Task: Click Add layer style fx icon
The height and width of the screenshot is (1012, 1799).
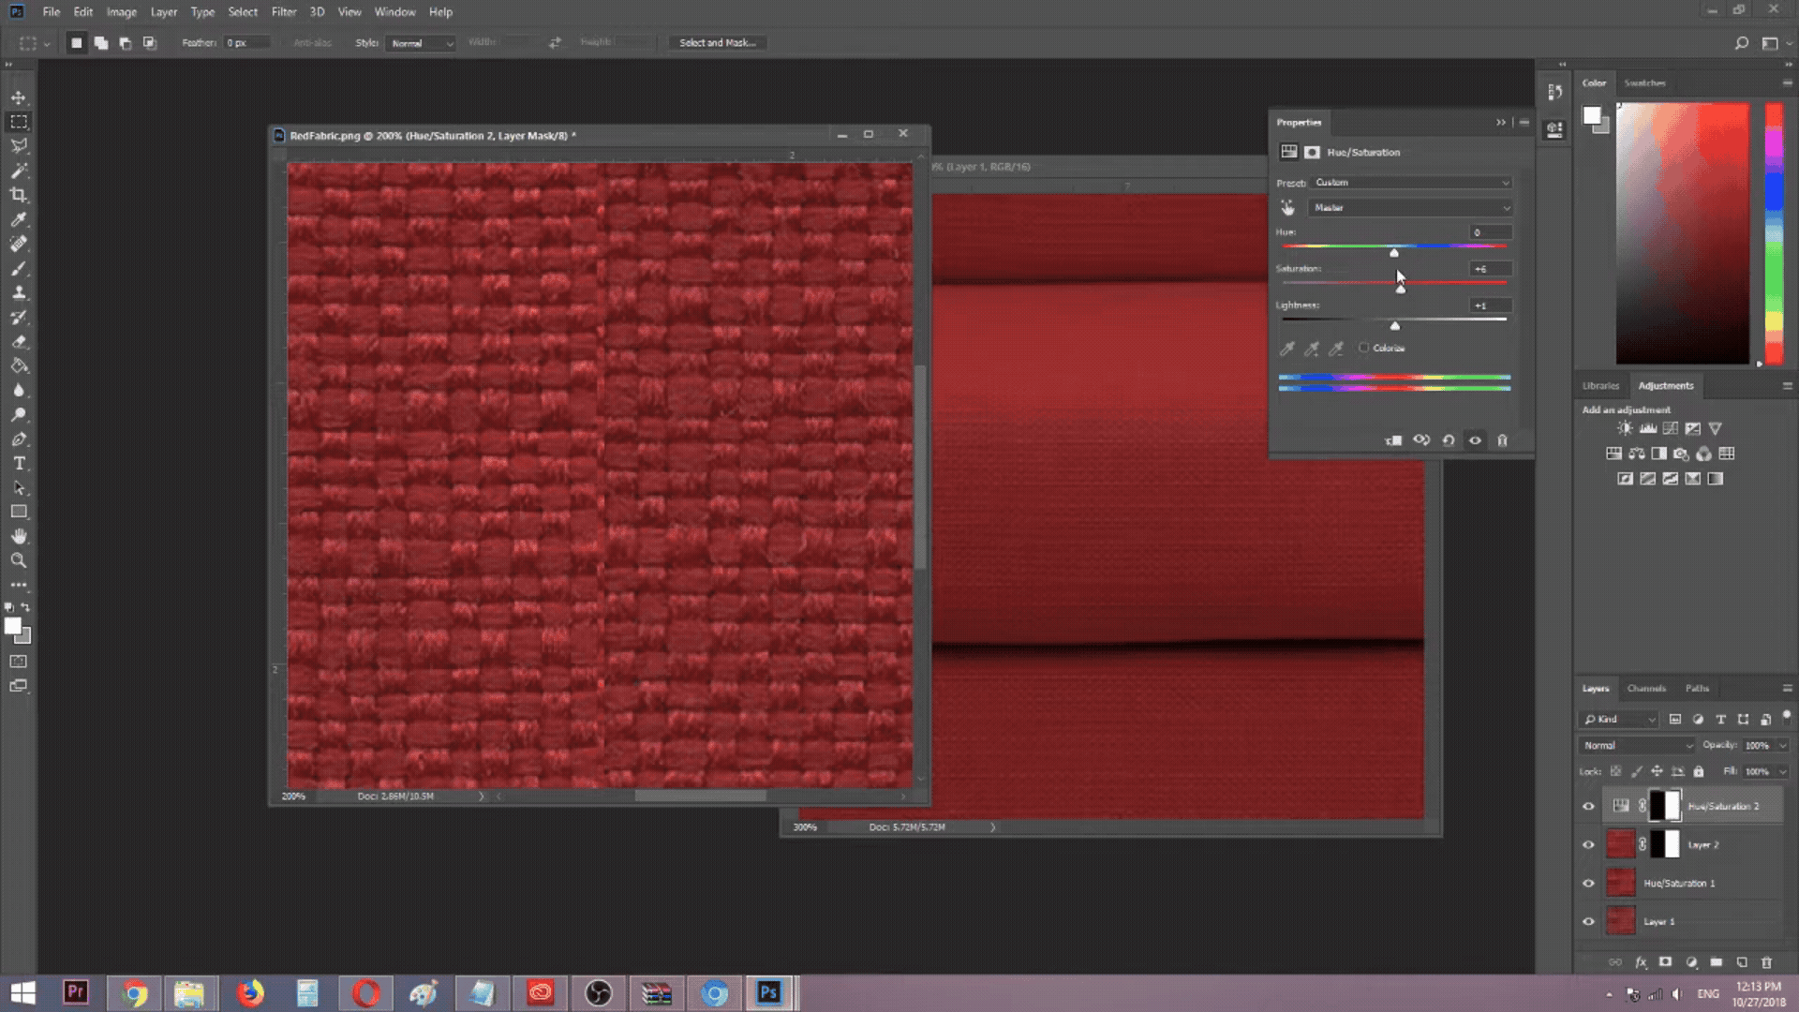Action: (1641, 962)
